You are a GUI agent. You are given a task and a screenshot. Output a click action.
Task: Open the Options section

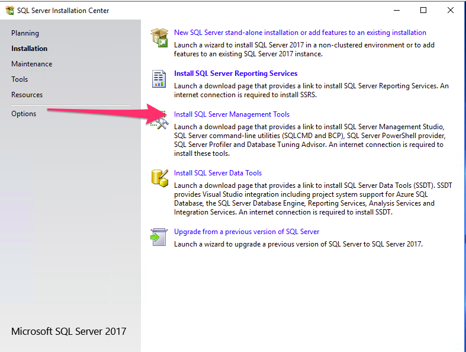[x=24, y=114]
